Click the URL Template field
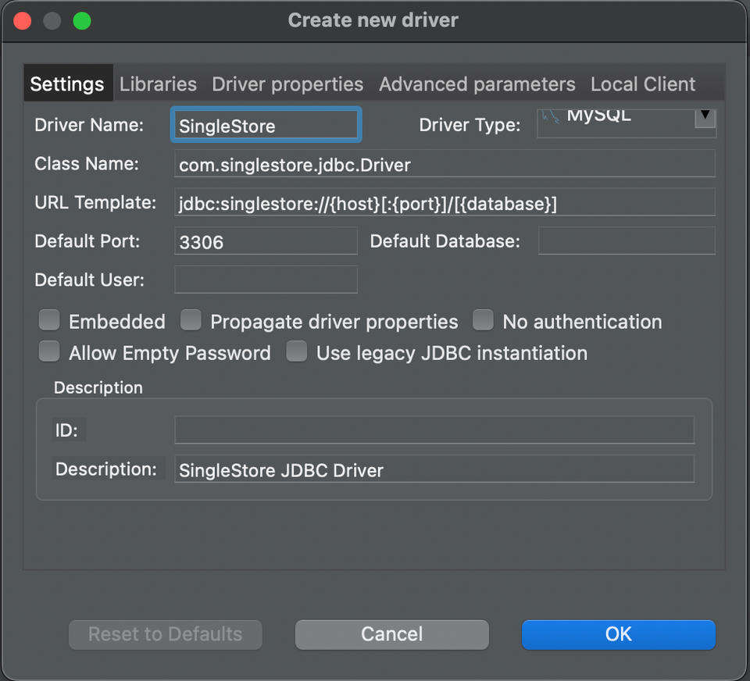The image size is (750, 681). pos(444,202)
